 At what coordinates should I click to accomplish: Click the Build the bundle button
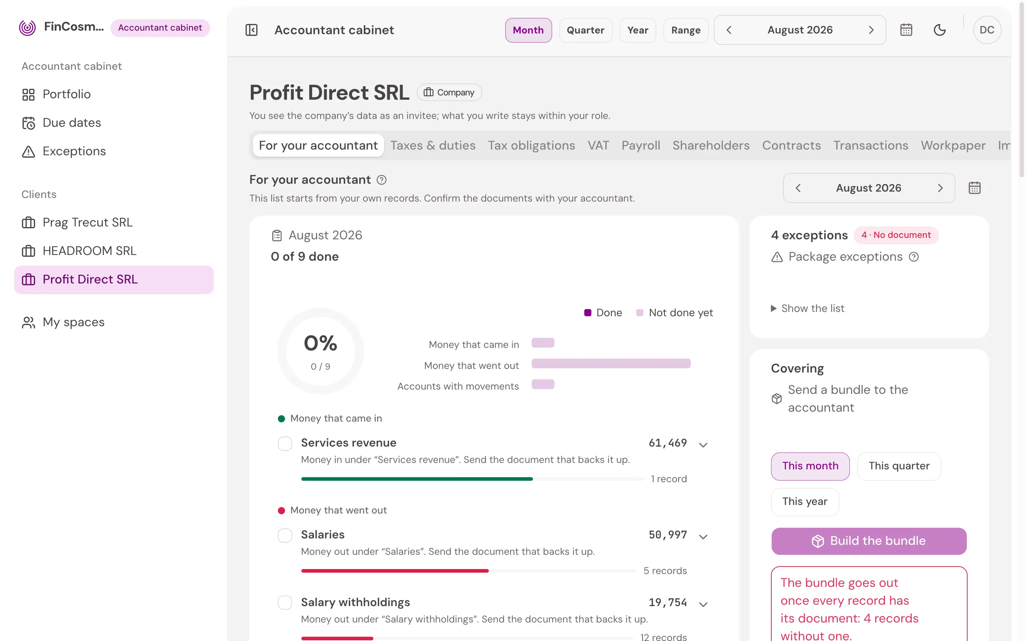(869, 541)
